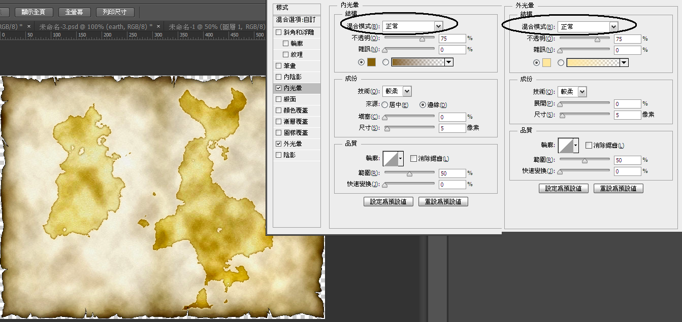Enable the 內陰影 inner shadow checkbox
Image resolution: width=682 pixels, height=322 pixels.
(278, 77)
